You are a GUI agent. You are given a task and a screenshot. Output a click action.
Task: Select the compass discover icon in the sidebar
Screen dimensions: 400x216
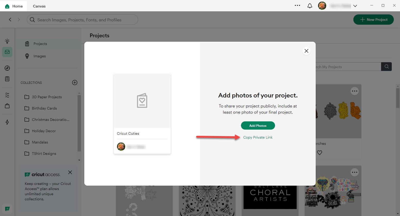point(7,68)
